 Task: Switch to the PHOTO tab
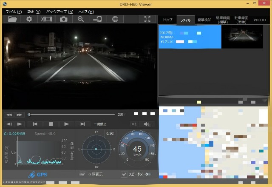coord(260,20)
